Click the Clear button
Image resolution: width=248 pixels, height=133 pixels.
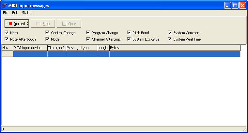(x=69, y=24)
